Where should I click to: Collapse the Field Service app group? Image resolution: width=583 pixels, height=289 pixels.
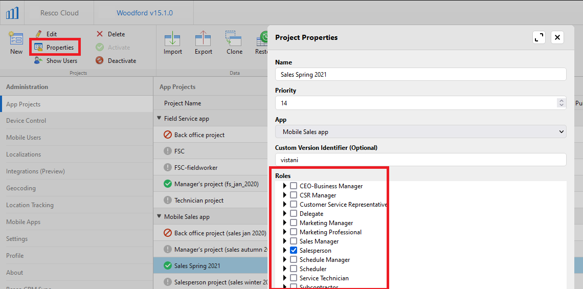pos(159,119)
